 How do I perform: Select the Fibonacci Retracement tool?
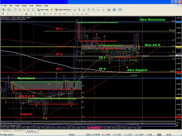(31, 14)
